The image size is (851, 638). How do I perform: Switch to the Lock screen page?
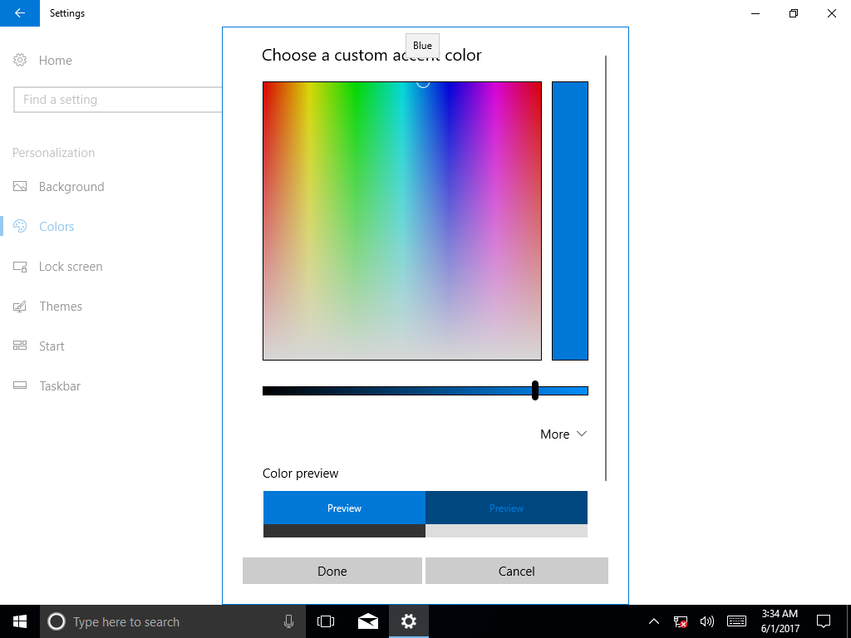pyautogui.click(x=71, y=267)
